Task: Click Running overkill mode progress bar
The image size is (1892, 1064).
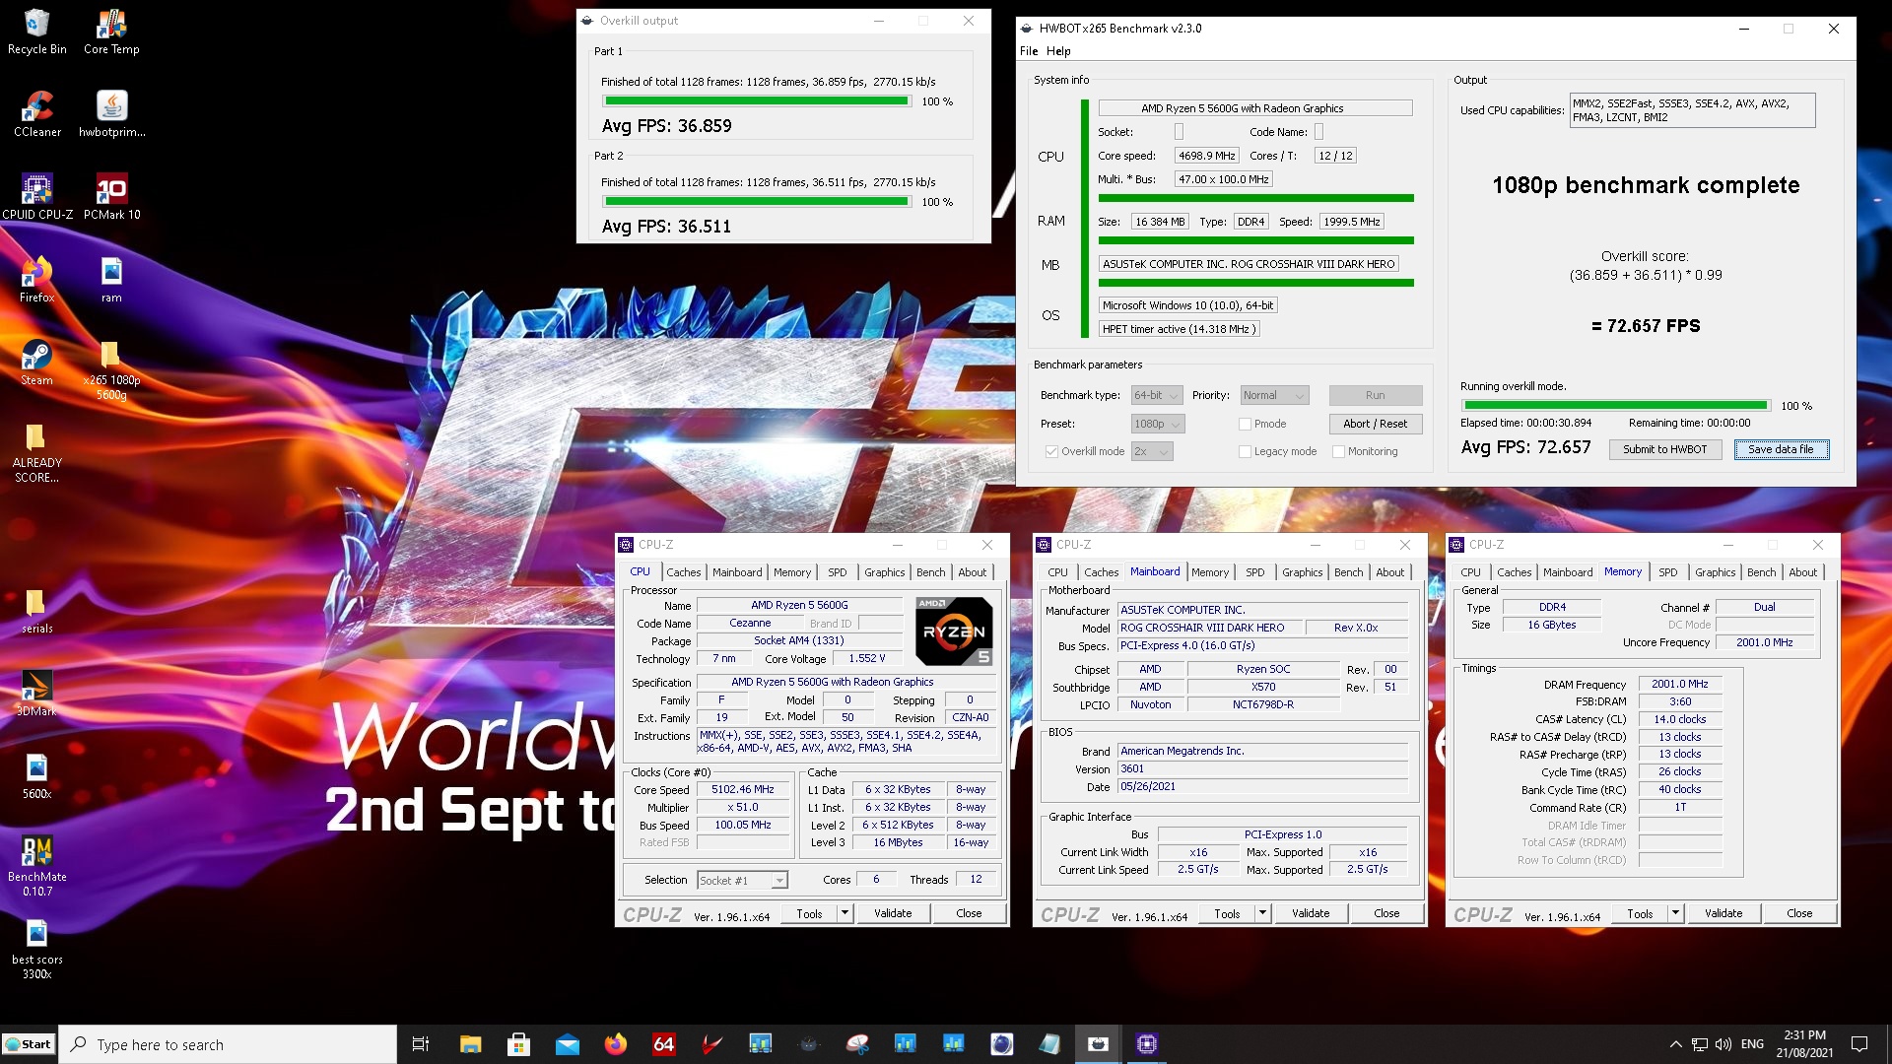Action: click(x=1616, y=405)
